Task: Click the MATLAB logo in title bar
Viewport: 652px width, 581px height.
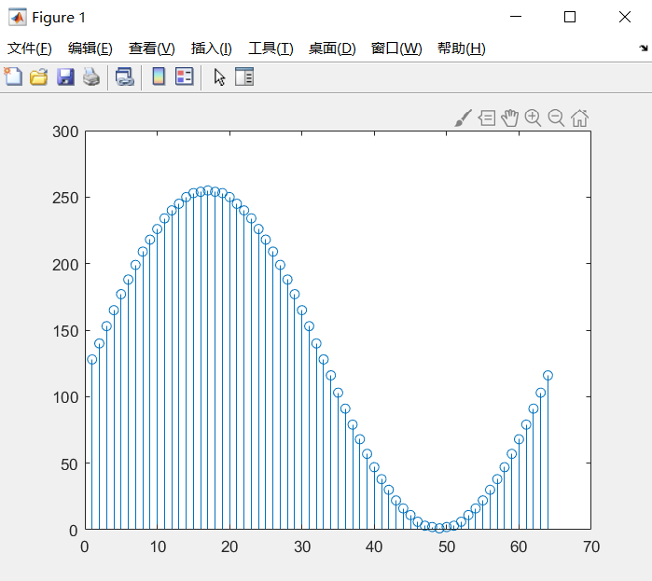Action: click(x=17, y=17)
